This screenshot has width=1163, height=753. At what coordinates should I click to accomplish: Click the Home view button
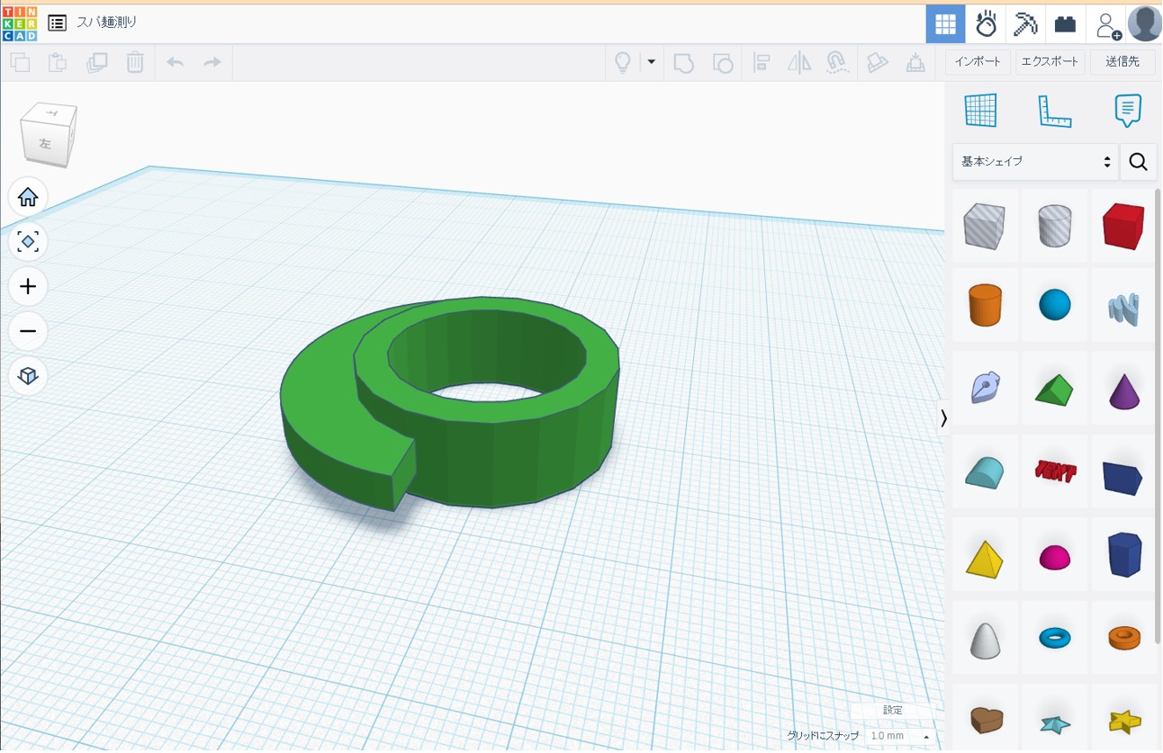pos(28,197)
